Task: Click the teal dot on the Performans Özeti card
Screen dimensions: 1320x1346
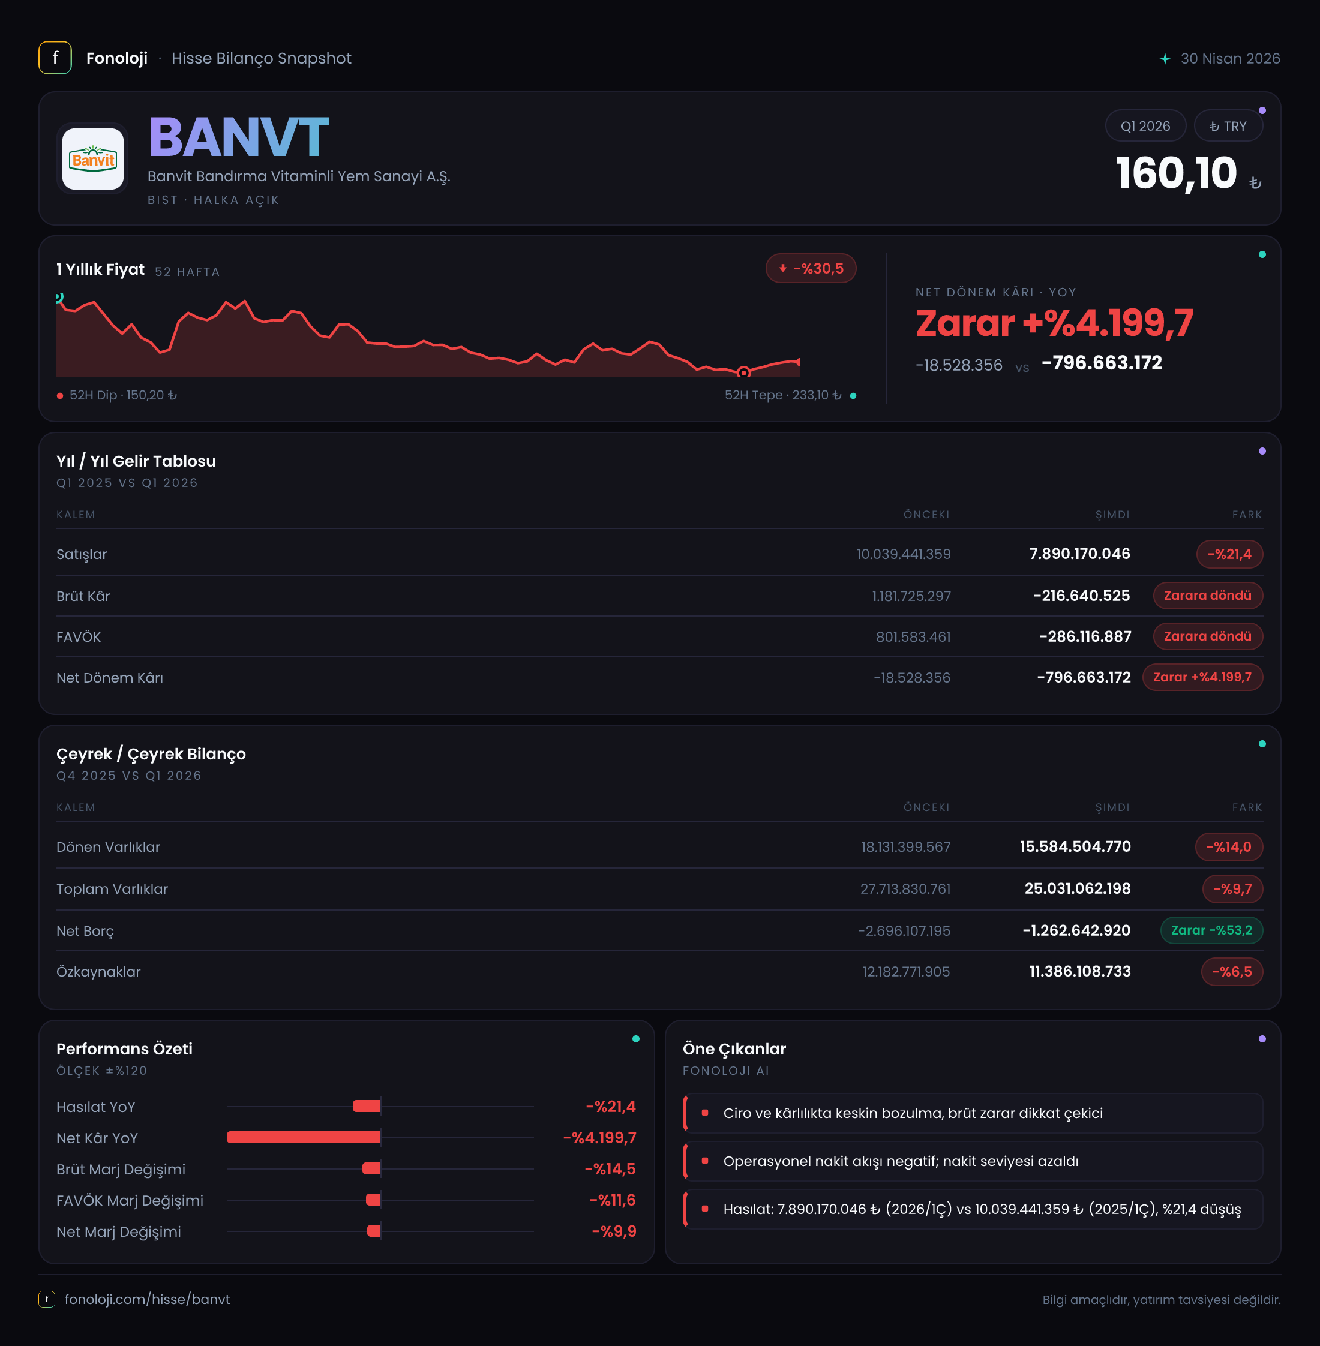Action: click(636, 1039)
